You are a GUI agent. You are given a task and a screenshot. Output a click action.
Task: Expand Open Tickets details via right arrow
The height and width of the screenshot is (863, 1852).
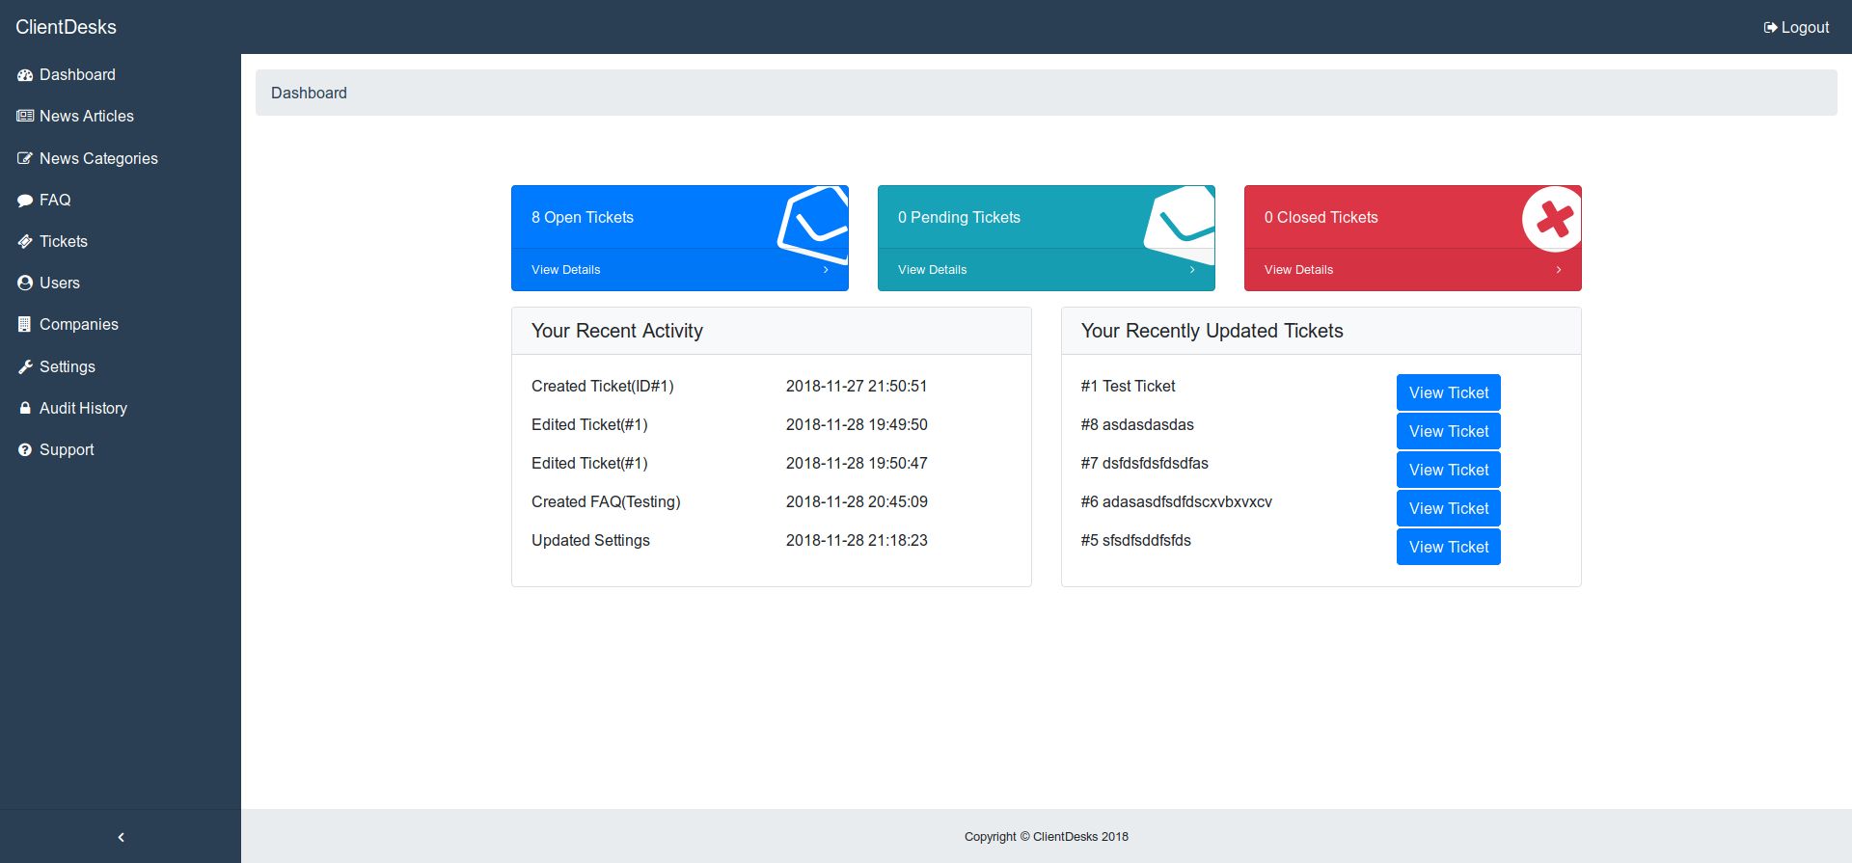click(x=826, y=270)
